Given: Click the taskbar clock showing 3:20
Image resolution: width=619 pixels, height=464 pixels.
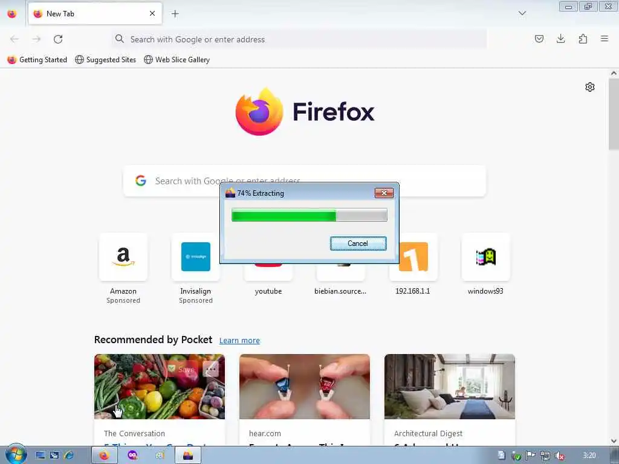Looking at the screenshot, I should (589, 456).
